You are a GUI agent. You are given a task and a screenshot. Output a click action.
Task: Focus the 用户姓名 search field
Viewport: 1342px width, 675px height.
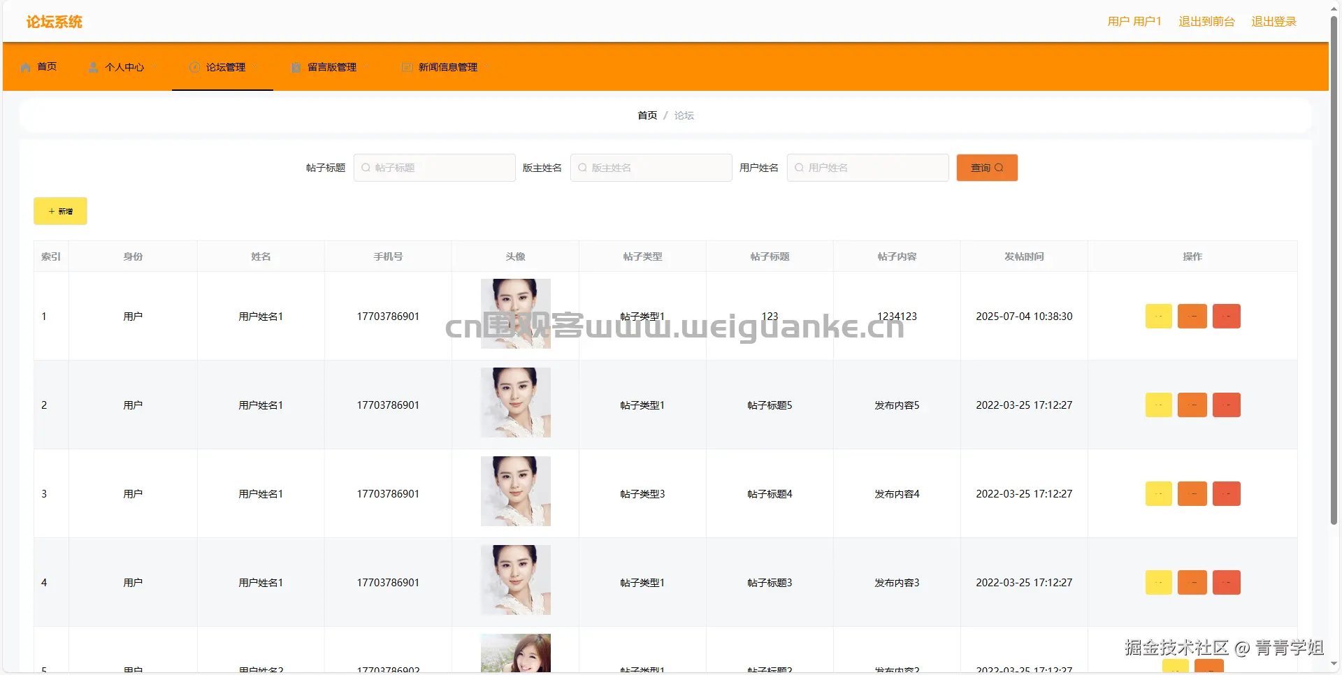tap(868, 168)
